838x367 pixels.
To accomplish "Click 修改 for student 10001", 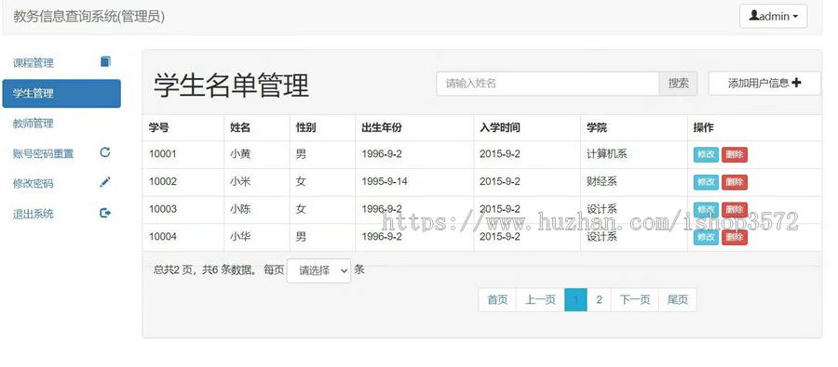I will [706, 154].
